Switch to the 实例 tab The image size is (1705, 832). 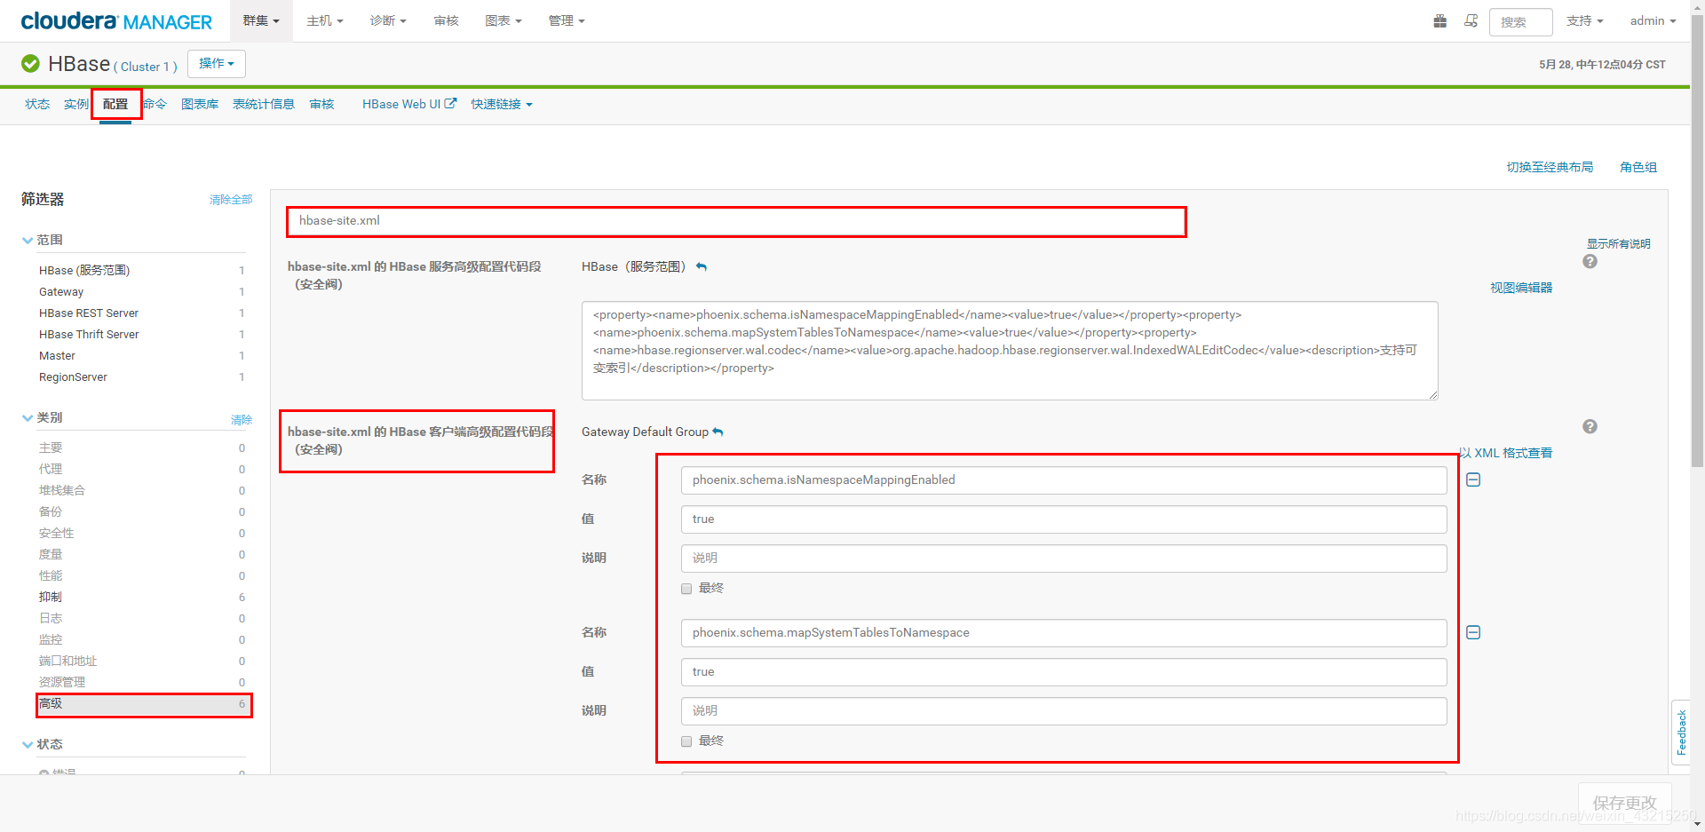coord(76,104)
